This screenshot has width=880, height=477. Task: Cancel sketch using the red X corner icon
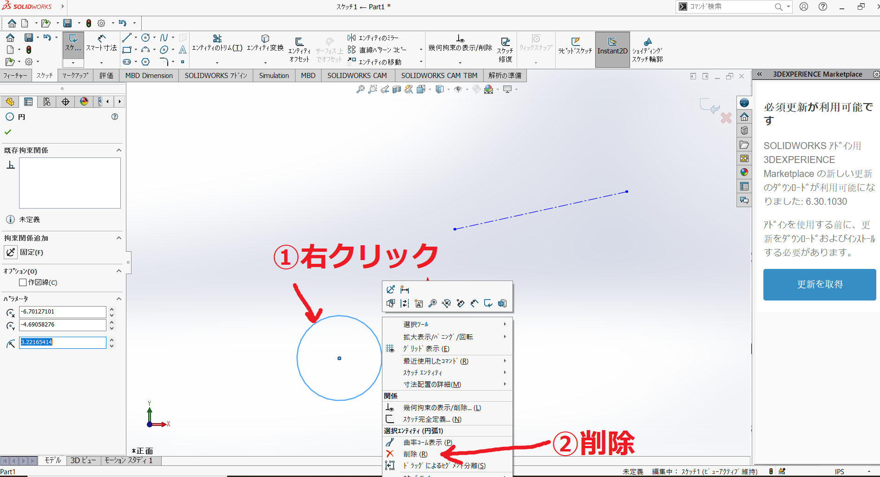(726, 118)
